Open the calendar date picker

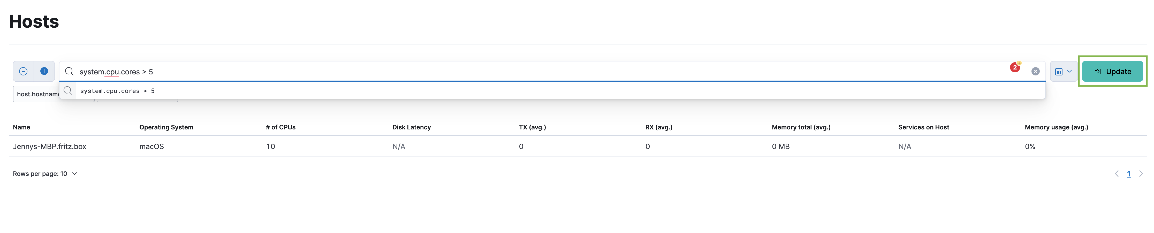click(x=1064, y=72)
